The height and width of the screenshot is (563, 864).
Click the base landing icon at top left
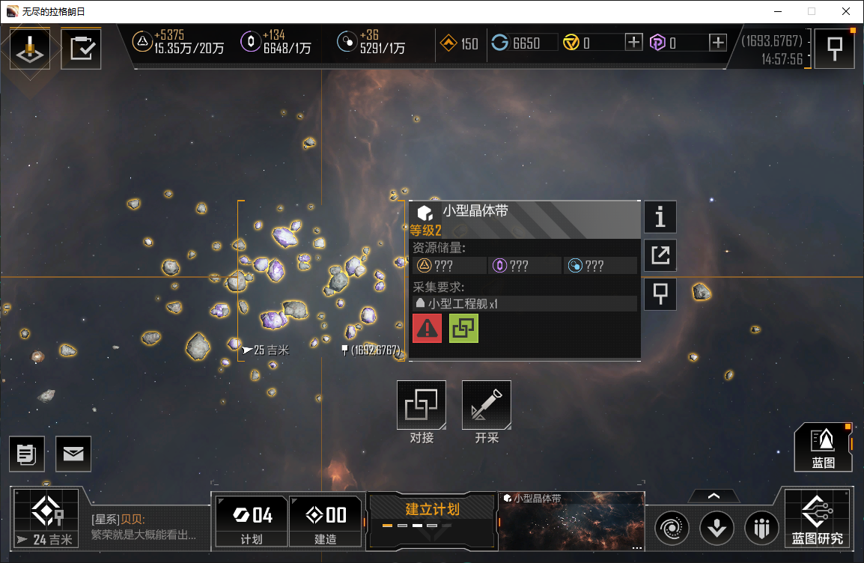point(30,49)
